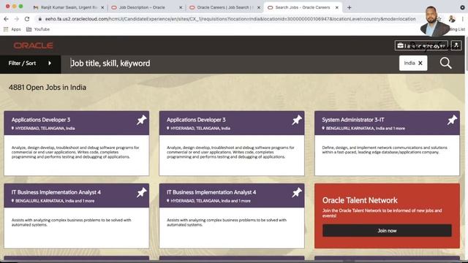
Task: Open the user profile icon in Oracle header
Action: pos(456,45)
